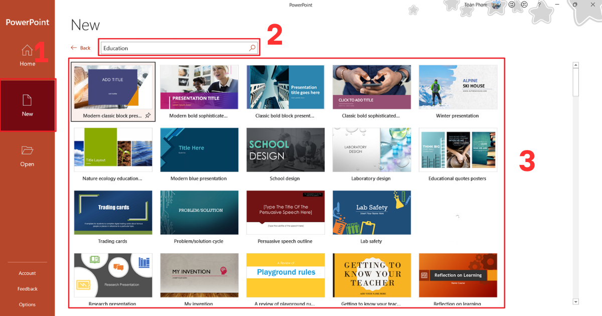602x316 pixels.
Task: Select Educational quotes posters thumbnail
Action: (x=458, y=150)
